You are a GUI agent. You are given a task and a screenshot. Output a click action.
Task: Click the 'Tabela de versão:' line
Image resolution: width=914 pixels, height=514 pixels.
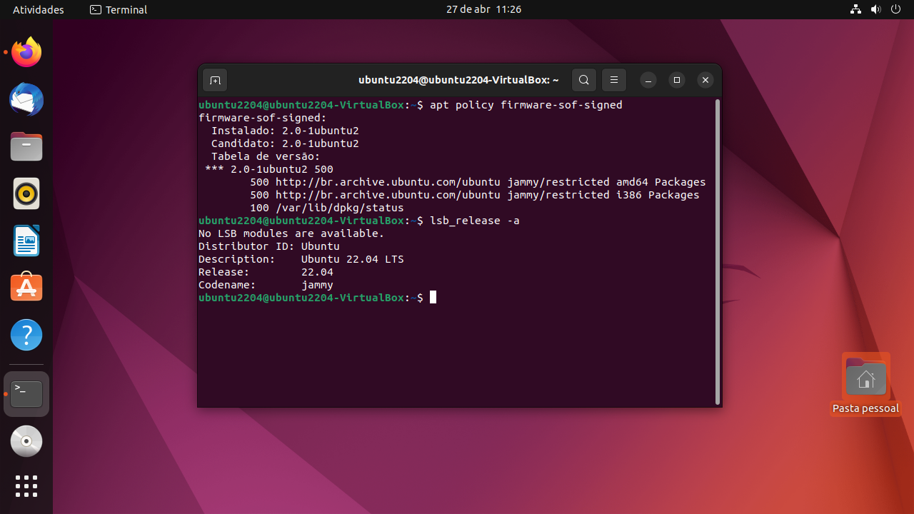coord(266,156)
